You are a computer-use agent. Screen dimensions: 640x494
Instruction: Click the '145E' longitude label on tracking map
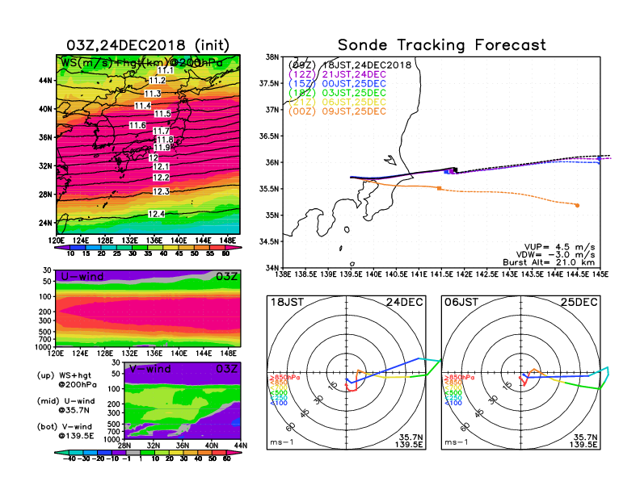[600, 274]
